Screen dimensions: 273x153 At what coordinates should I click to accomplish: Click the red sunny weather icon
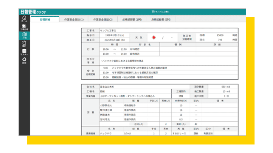(x=154, y=37)
